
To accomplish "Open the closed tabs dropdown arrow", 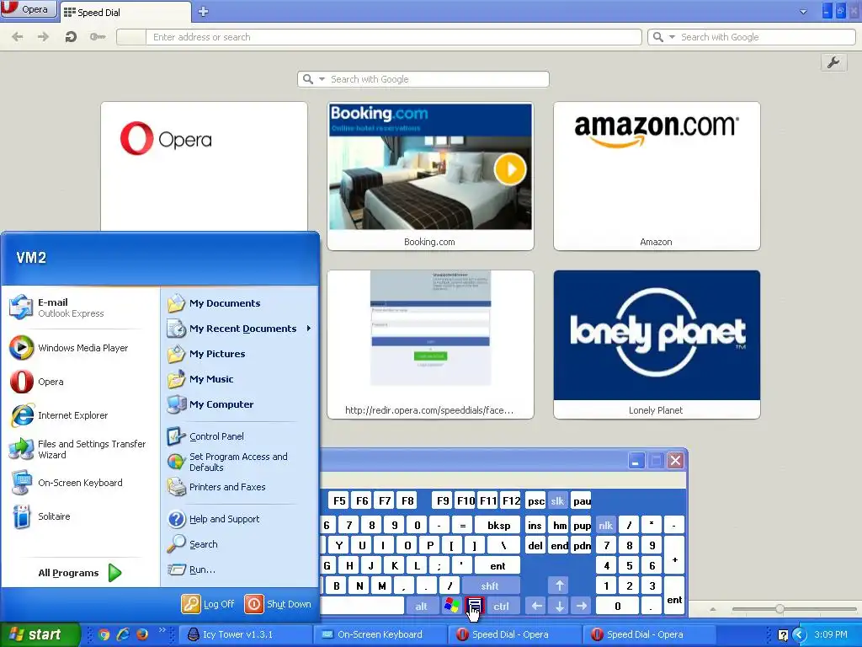I will 803,12.
